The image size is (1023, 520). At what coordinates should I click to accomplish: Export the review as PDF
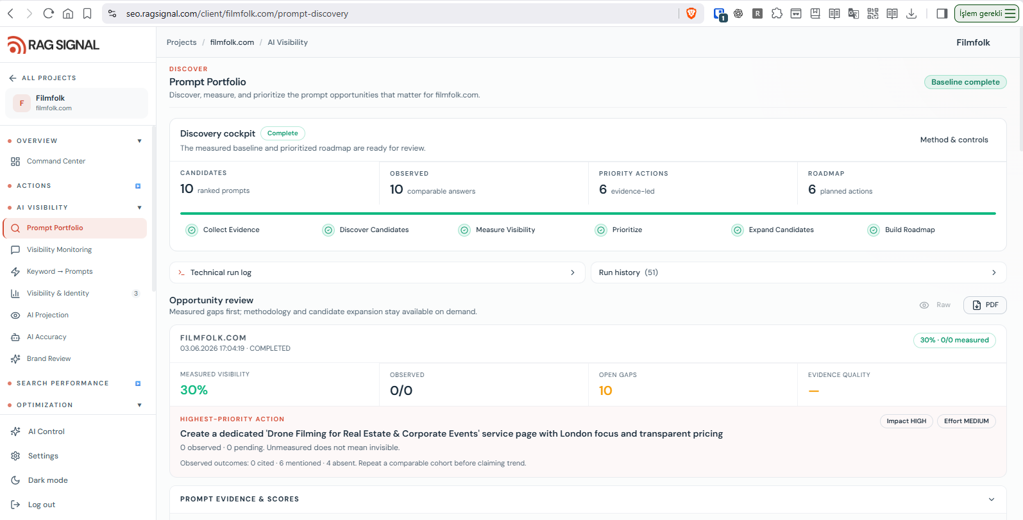coord(985,305)
